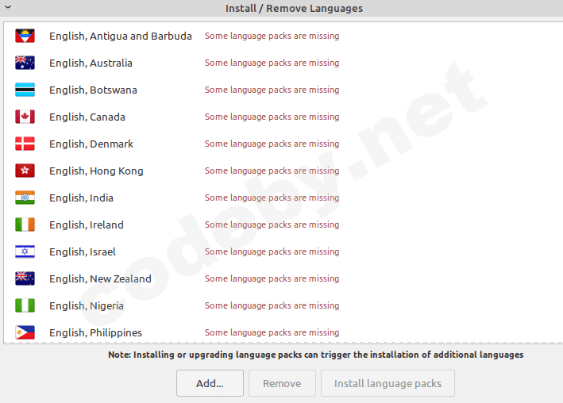Click Install language packs button
Image resolution: width=563 pixels, height=403 pixels.
pyautogui.click(x=388, y=383)
